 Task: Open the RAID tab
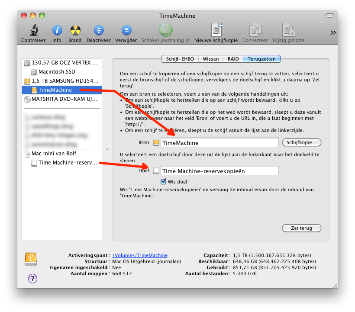[232, 59]
